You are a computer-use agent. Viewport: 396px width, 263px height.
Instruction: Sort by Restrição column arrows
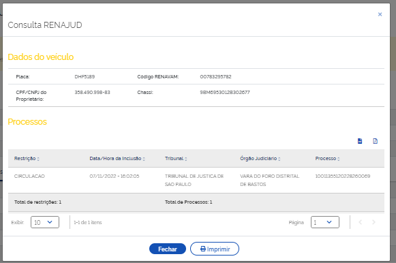point(38,159)
